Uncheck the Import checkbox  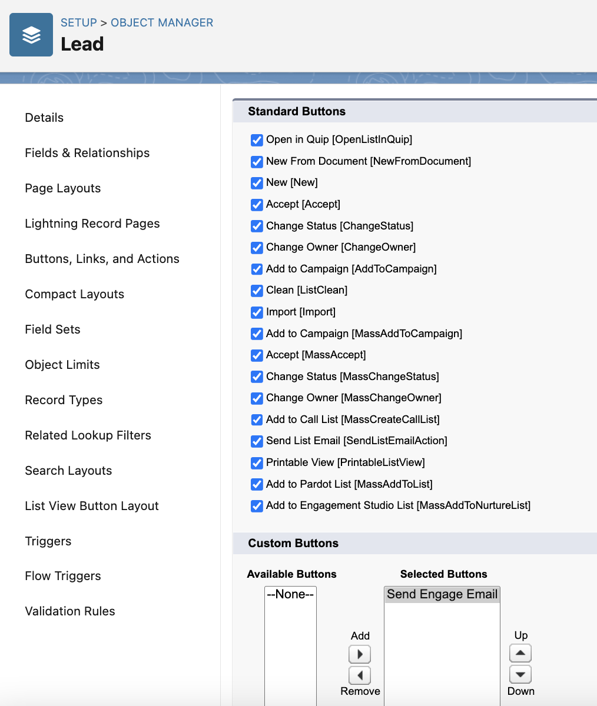257,312
